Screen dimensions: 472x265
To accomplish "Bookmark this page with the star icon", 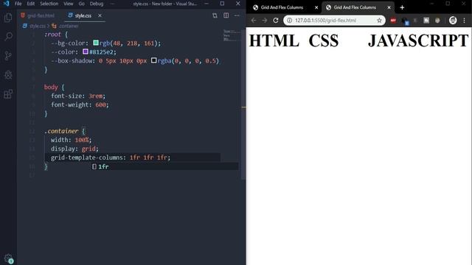I will (x=379, y=20).
